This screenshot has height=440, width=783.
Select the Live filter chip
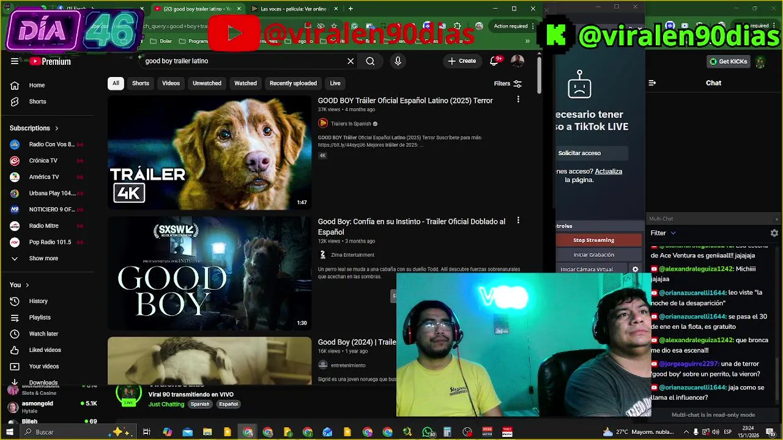(x=335, y=83)
